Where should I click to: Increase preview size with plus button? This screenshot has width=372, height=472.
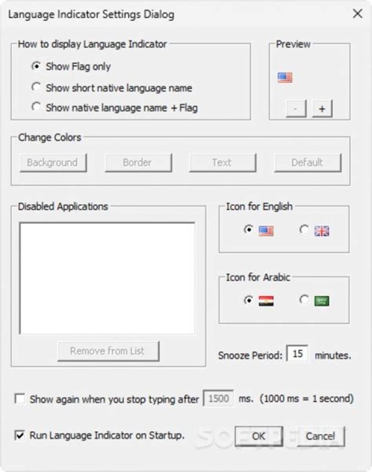(322, 109)
